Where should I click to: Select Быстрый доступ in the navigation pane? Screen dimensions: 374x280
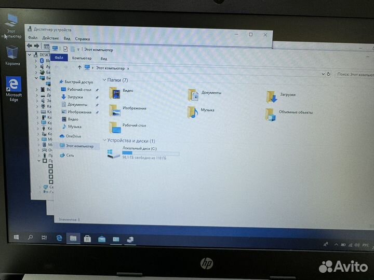76,82
